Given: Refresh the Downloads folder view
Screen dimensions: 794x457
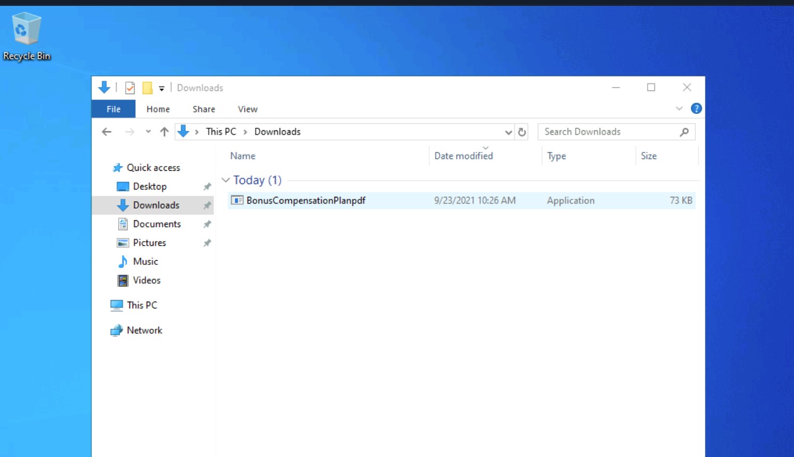Looking at the screenshot, I should (522, 132).
